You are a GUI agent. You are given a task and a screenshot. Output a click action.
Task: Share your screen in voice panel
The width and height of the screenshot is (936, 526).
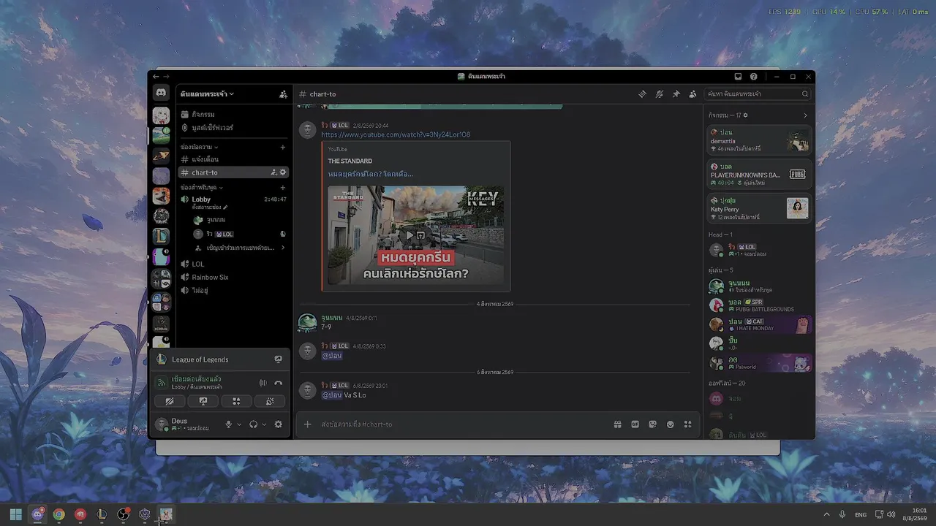[203, 401]
